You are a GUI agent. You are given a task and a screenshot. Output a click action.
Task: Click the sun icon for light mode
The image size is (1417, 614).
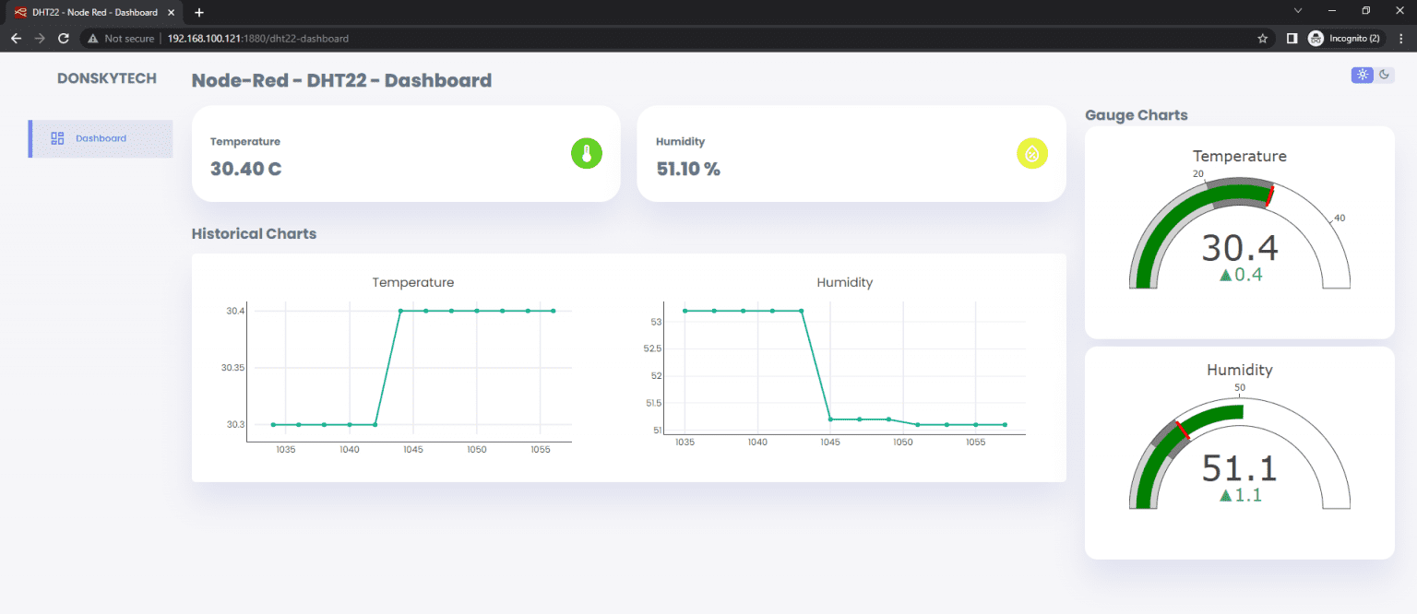(1363, 75)
